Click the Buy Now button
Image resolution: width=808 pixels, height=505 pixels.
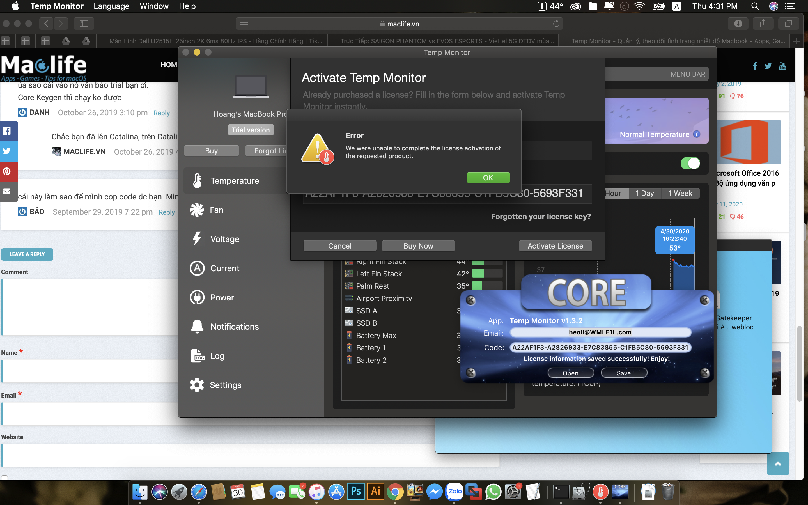point(418,246)
